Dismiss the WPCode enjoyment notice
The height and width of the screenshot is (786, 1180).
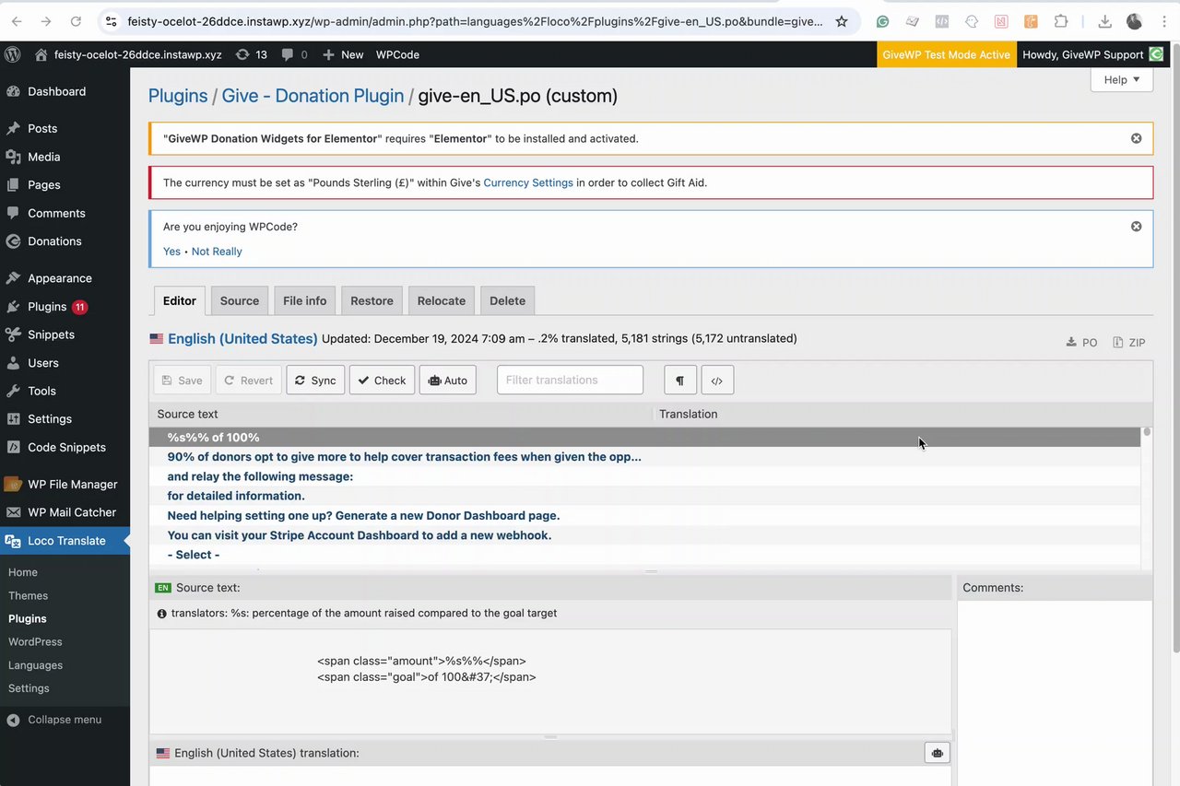(1136, 226)
